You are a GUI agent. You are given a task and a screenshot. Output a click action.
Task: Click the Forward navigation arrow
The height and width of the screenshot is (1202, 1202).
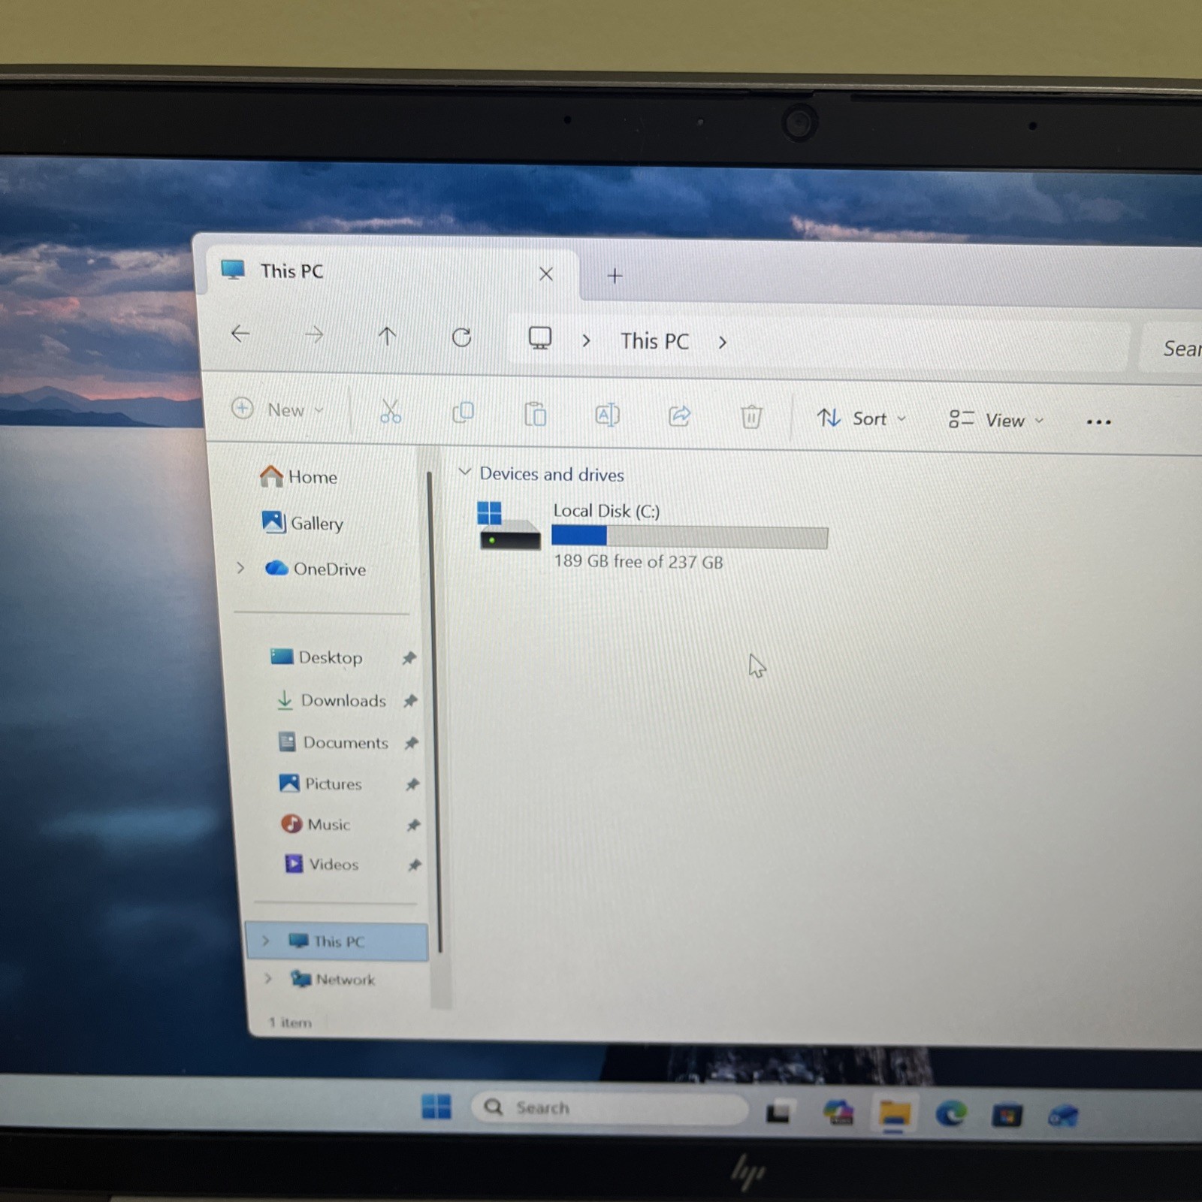pyautogui.click(x=314, y=335)
